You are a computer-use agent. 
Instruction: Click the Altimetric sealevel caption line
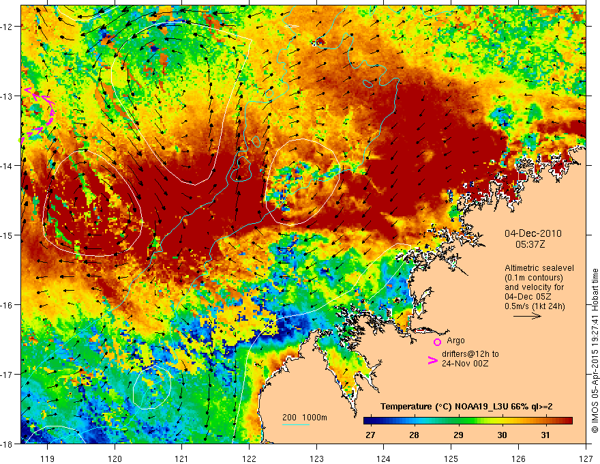(539, 268)
